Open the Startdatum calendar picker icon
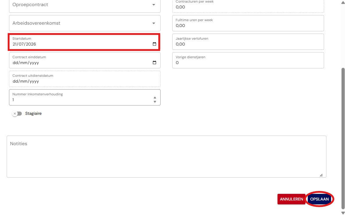 154,44
